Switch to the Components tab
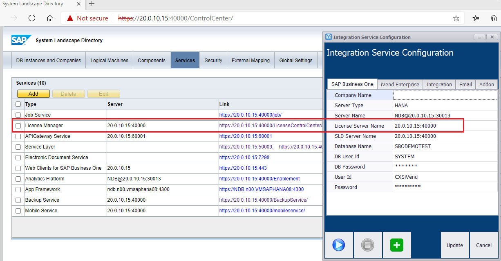 (x=152, y=60)
